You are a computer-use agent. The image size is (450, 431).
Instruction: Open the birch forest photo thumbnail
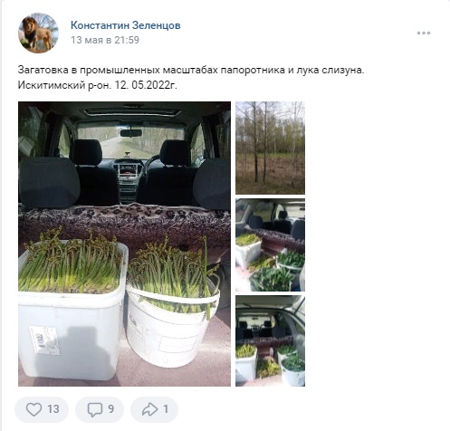[270, 148]
